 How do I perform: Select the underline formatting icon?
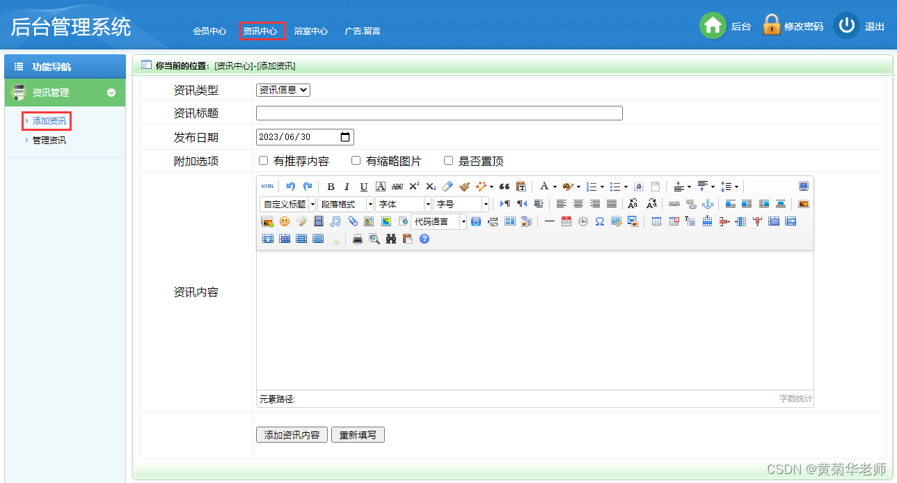[x=363, y=186]
